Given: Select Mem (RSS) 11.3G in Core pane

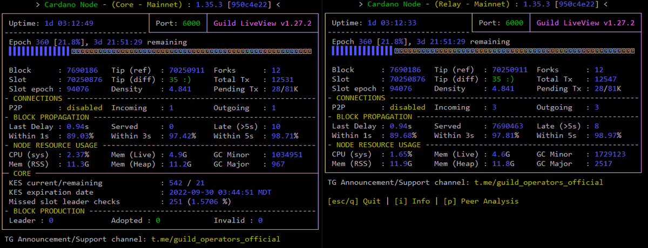Looking at the screenshot, I should (78, 164).
